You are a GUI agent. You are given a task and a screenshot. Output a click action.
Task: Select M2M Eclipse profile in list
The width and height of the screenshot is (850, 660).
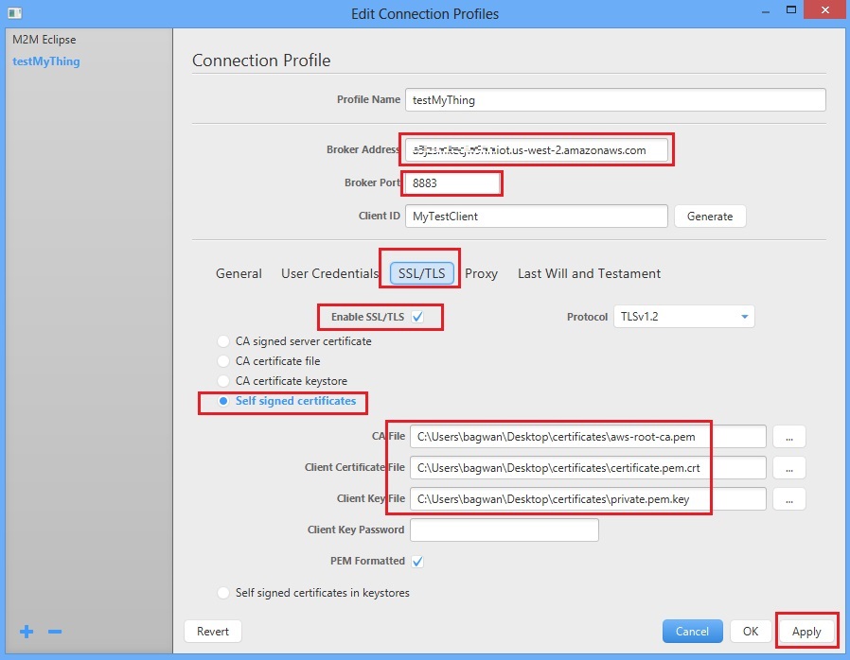pyautogui.click(x=44, y=40)
